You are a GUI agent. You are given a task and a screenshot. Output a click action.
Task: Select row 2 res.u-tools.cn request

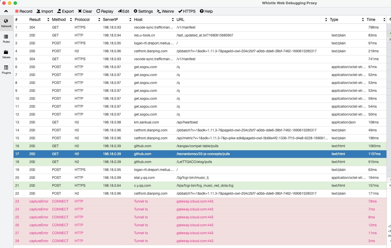point(200,35)
